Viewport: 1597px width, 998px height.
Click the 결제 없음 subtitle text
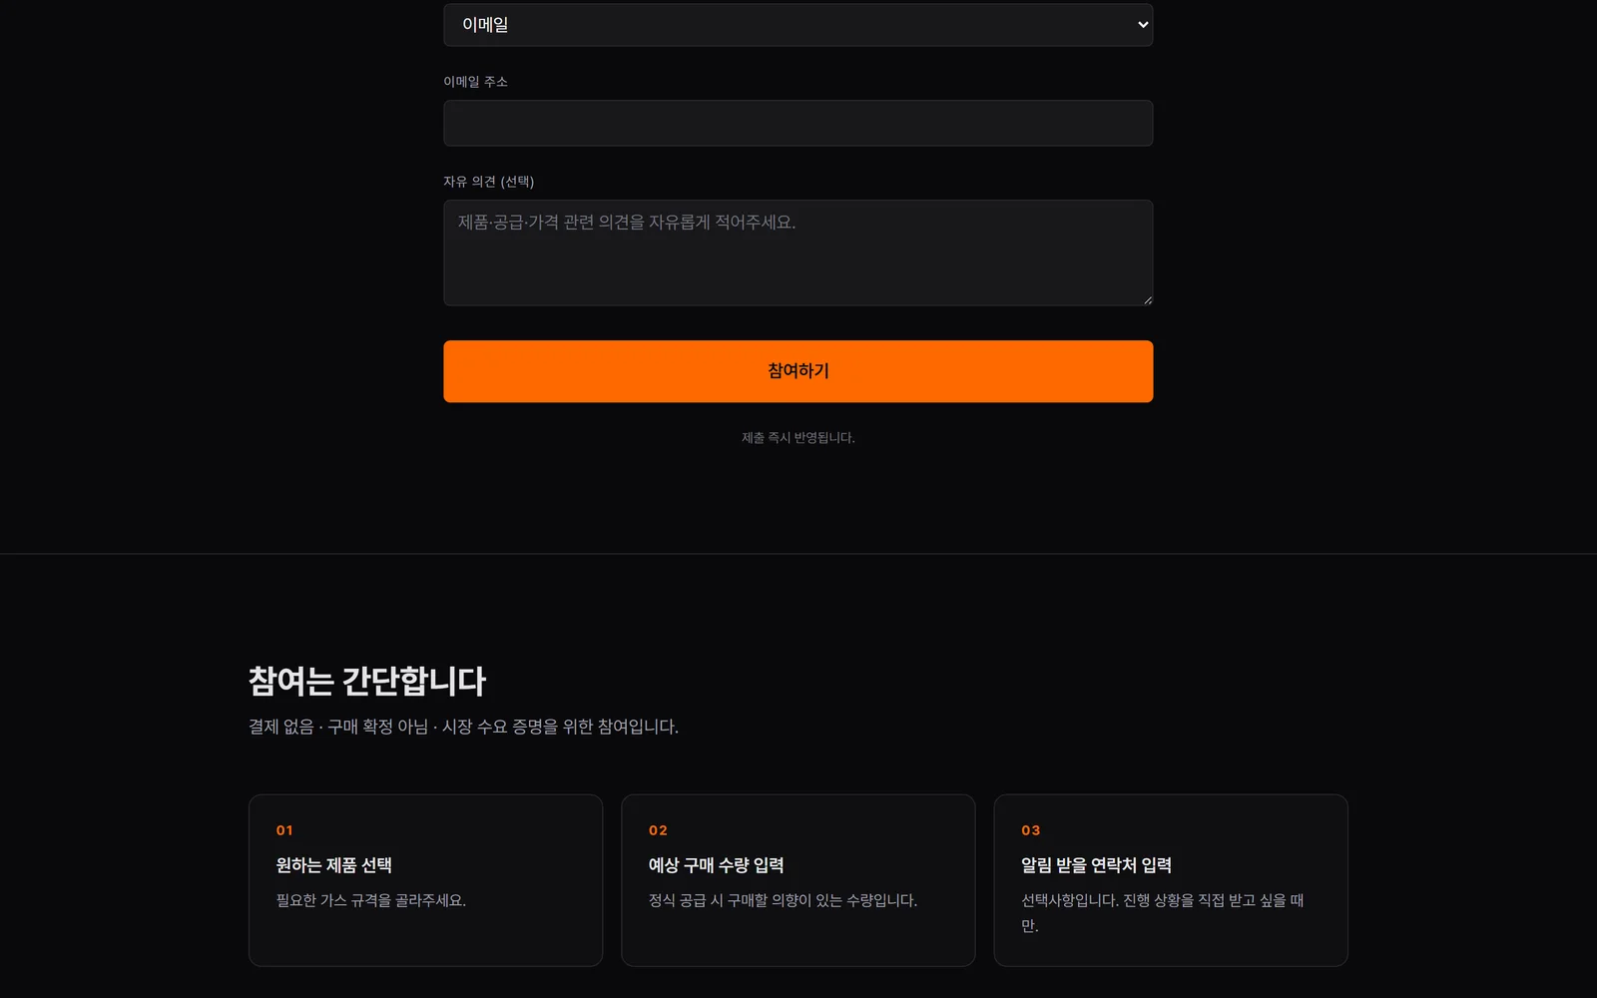pos(463,727)
